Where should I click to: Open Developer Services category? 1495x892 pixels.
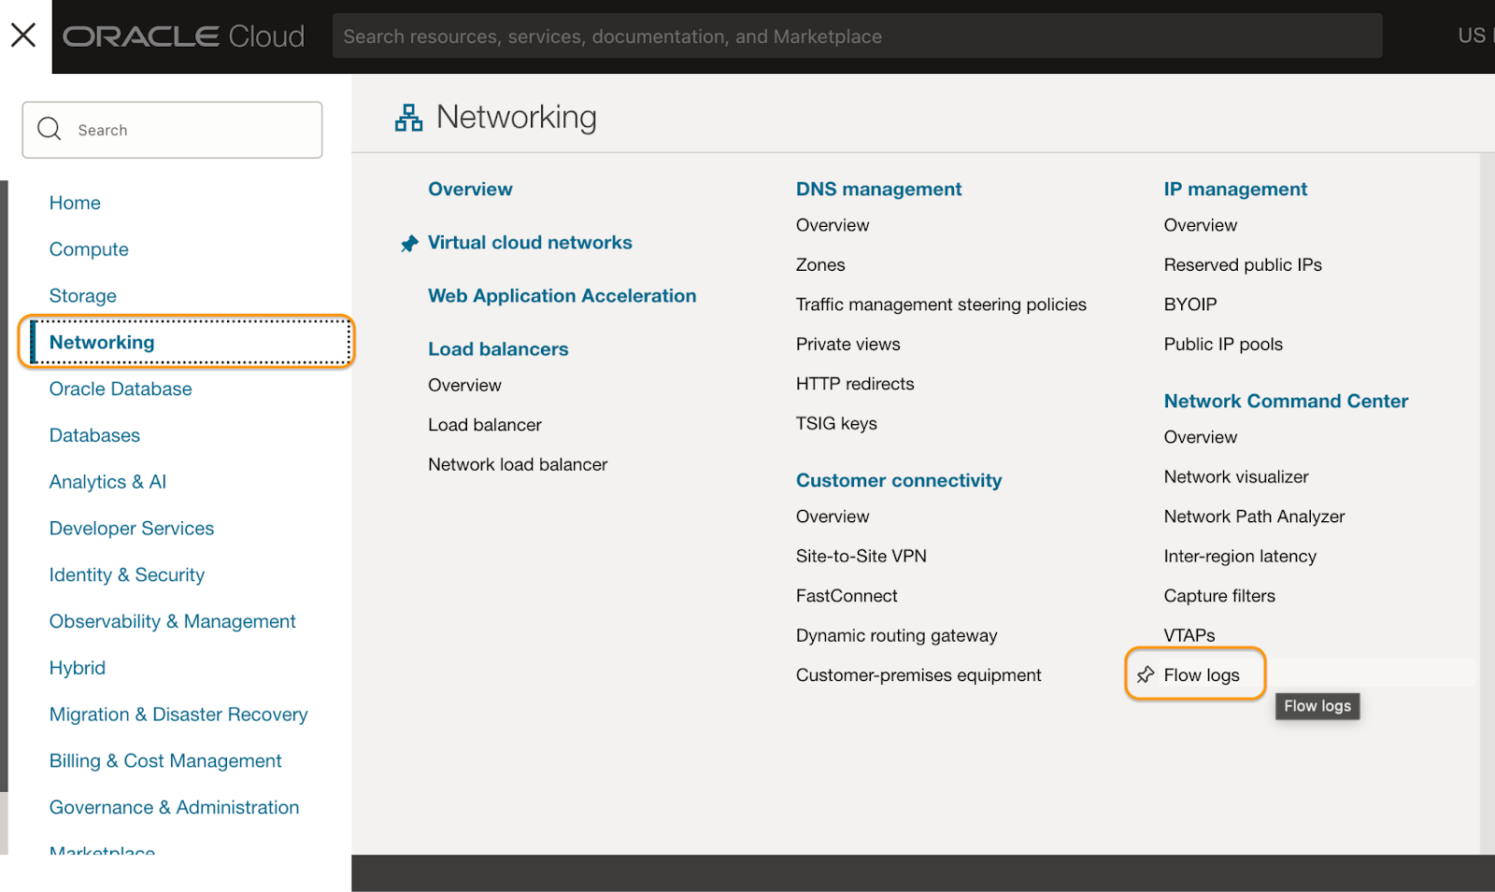pyautogui.click(x=132, y=529)
